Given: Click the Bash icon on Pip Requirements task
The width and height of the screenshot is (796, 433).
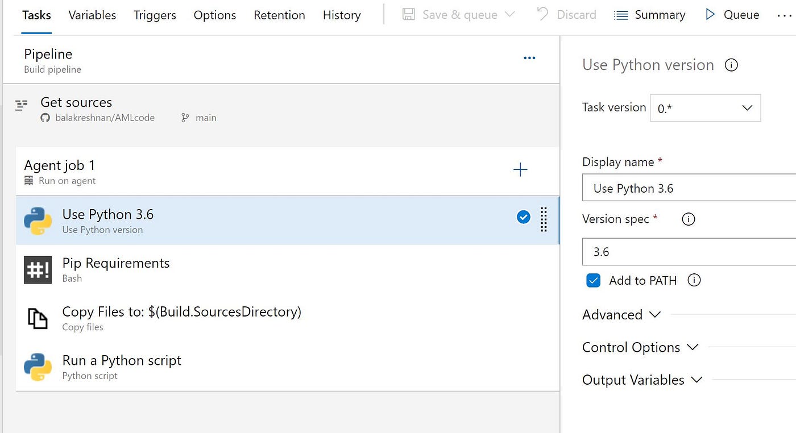Looking at the screenshot, I should 38,269.
